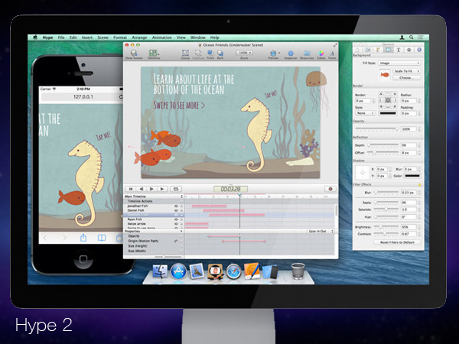The image size is (459, 344).
Task: Select the Timeline Actions row
Action: [x=154, y=201]
